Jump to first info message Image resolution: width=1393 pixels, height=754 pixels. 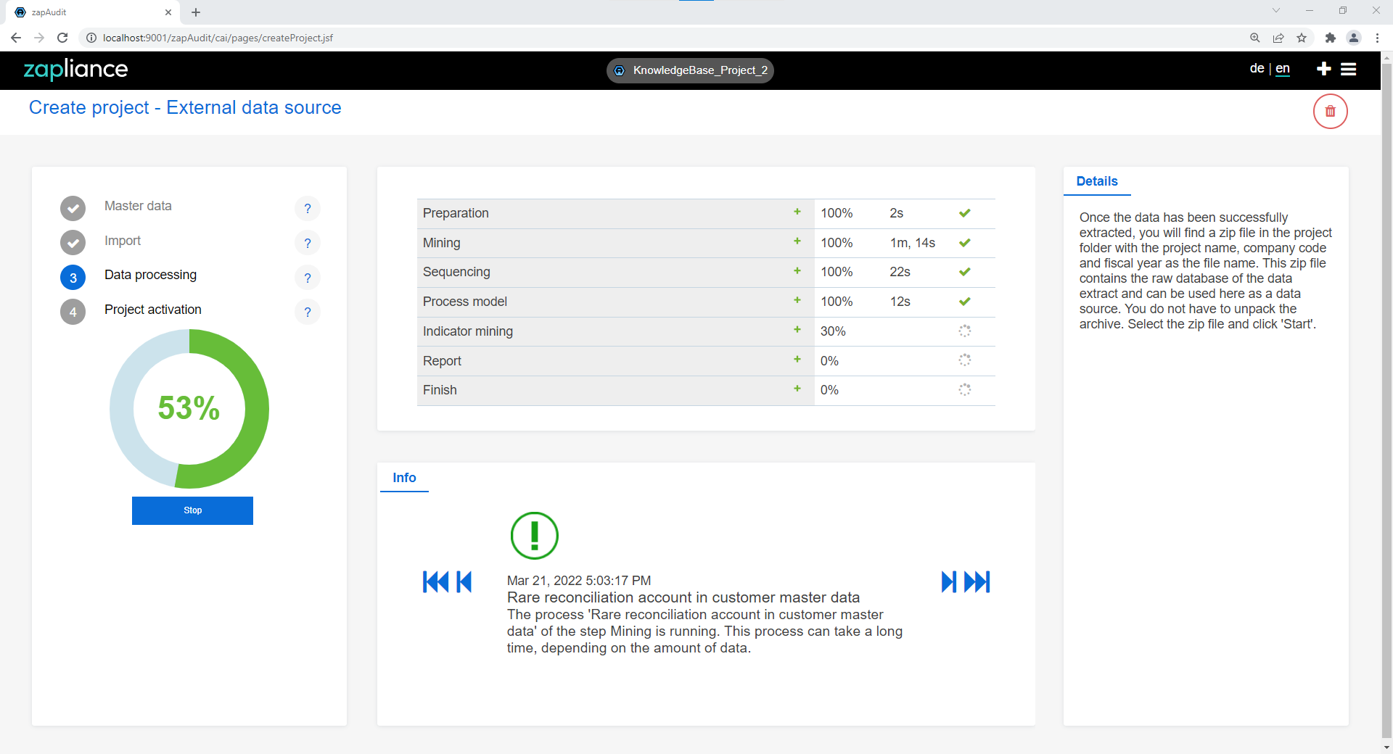(x=435, y=581)
